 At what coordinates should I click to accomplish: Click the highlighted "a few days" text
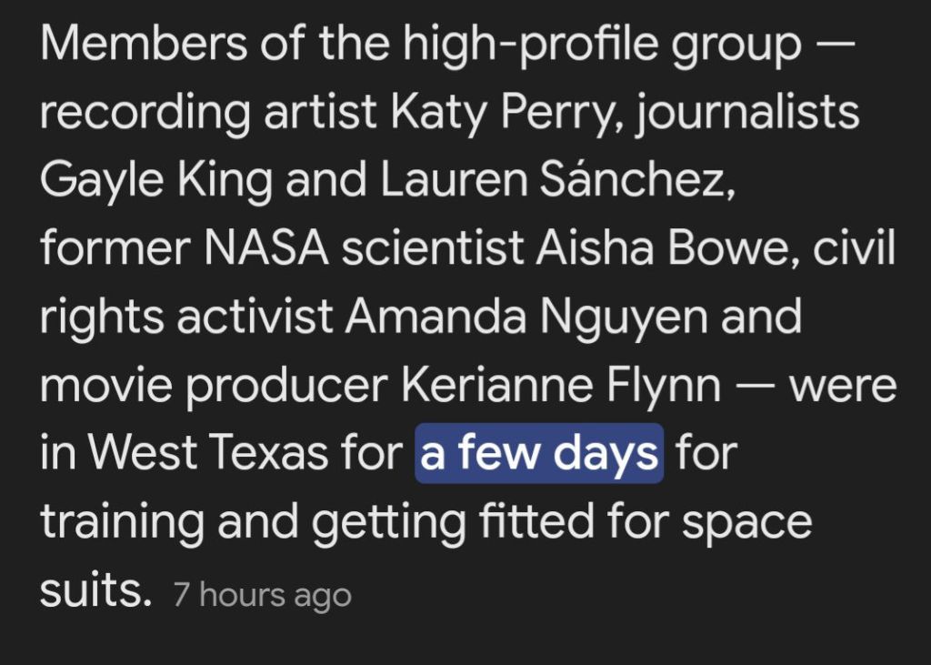click(x=539, y=453)
